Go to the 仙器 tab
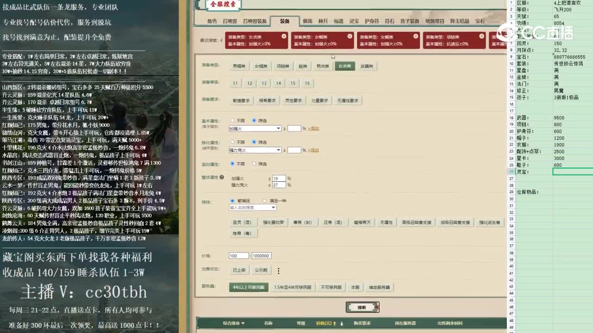 coord(339,21)
